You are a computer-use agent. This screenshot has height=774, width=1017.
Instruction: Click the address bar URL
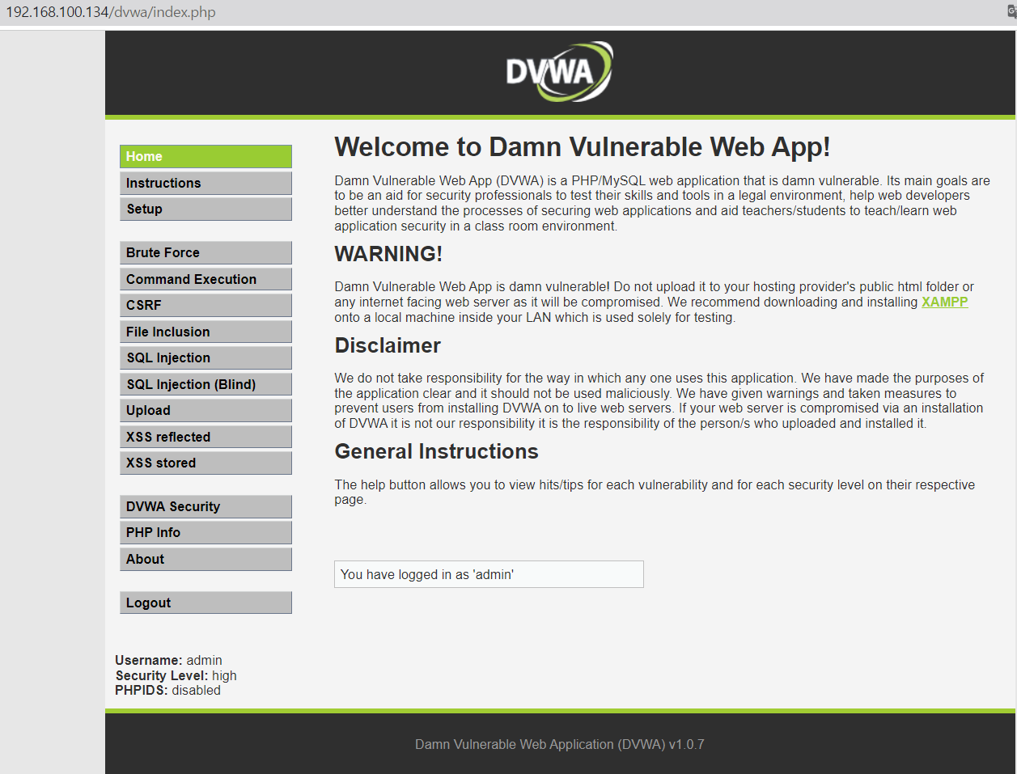(x=111, y=12)
